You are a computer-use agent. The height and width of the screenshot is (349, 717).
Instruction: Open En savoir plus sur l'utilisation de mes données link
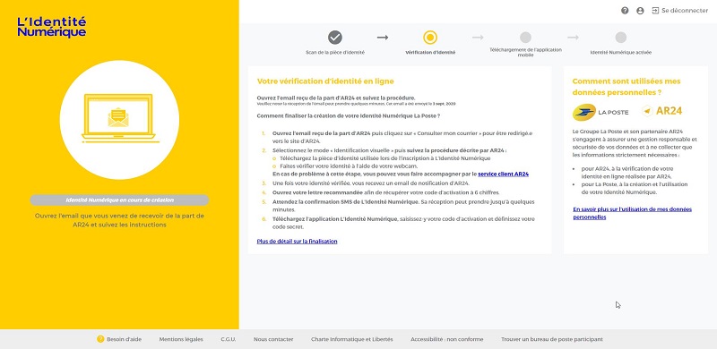pyautogui.click(x=633, y=213)
